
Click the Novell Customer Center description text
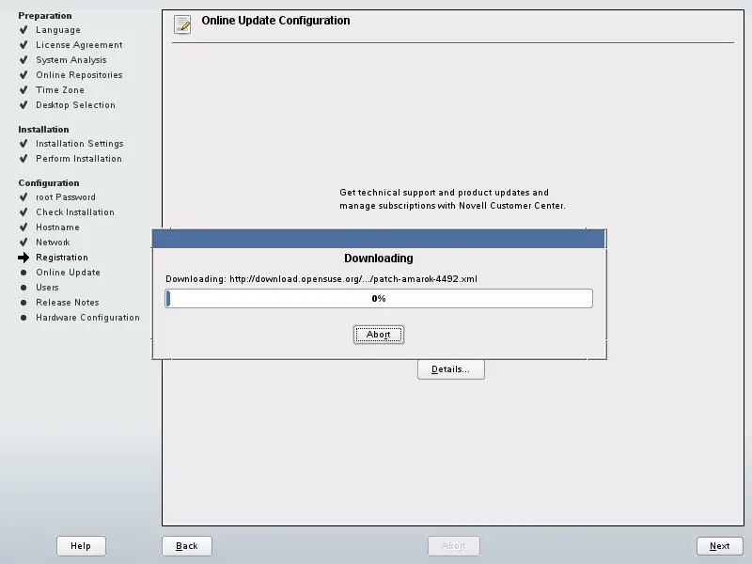[452, 199]
